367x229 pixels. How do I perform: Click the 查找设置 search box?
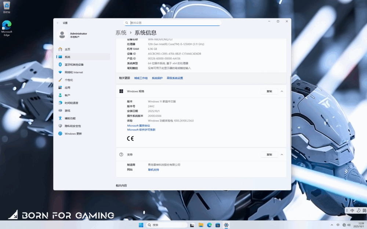click(172, 23)
